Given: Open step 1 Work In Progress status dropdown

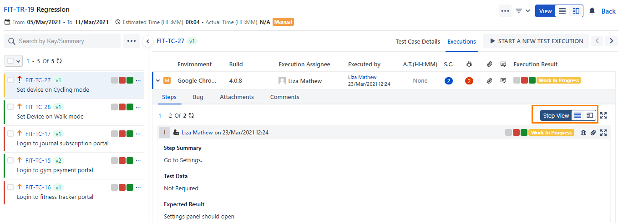Looking at the screenshot, I should click(x=551, y=133).
